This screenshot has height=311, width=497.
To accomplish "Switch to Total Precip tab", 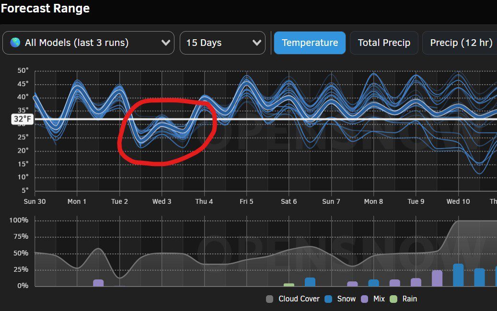I will coord(384,43).
